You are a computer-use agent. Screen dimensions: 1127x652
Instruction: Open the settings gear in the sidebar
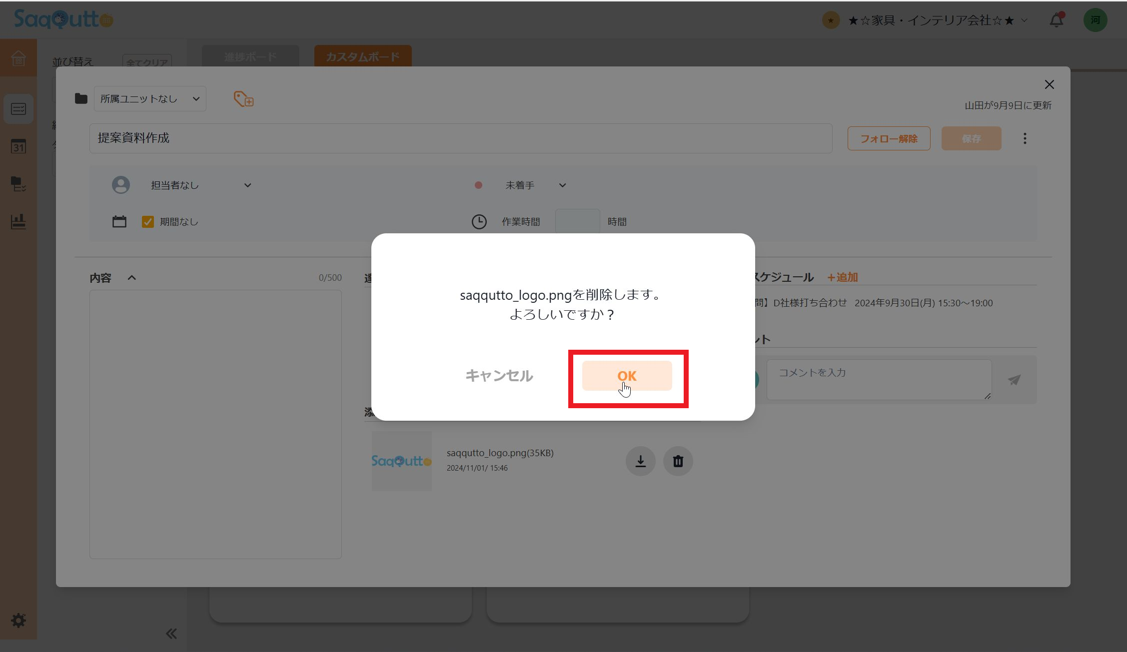[18, 621]
